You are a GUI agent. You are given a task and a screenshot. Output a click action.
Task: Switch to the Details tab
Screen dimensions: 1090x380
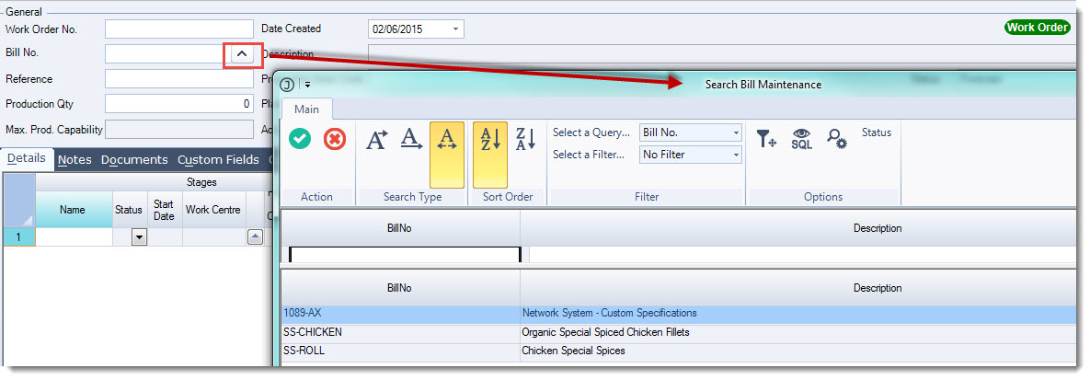(x=27, y=158)
